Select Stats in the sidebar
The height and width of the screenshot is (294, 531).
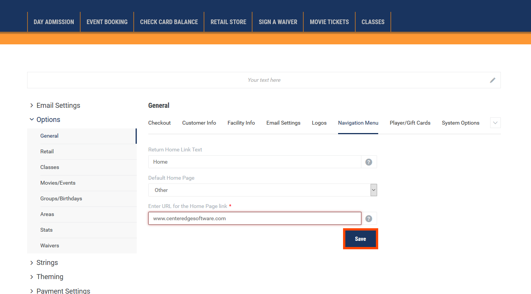coord(82,230)
